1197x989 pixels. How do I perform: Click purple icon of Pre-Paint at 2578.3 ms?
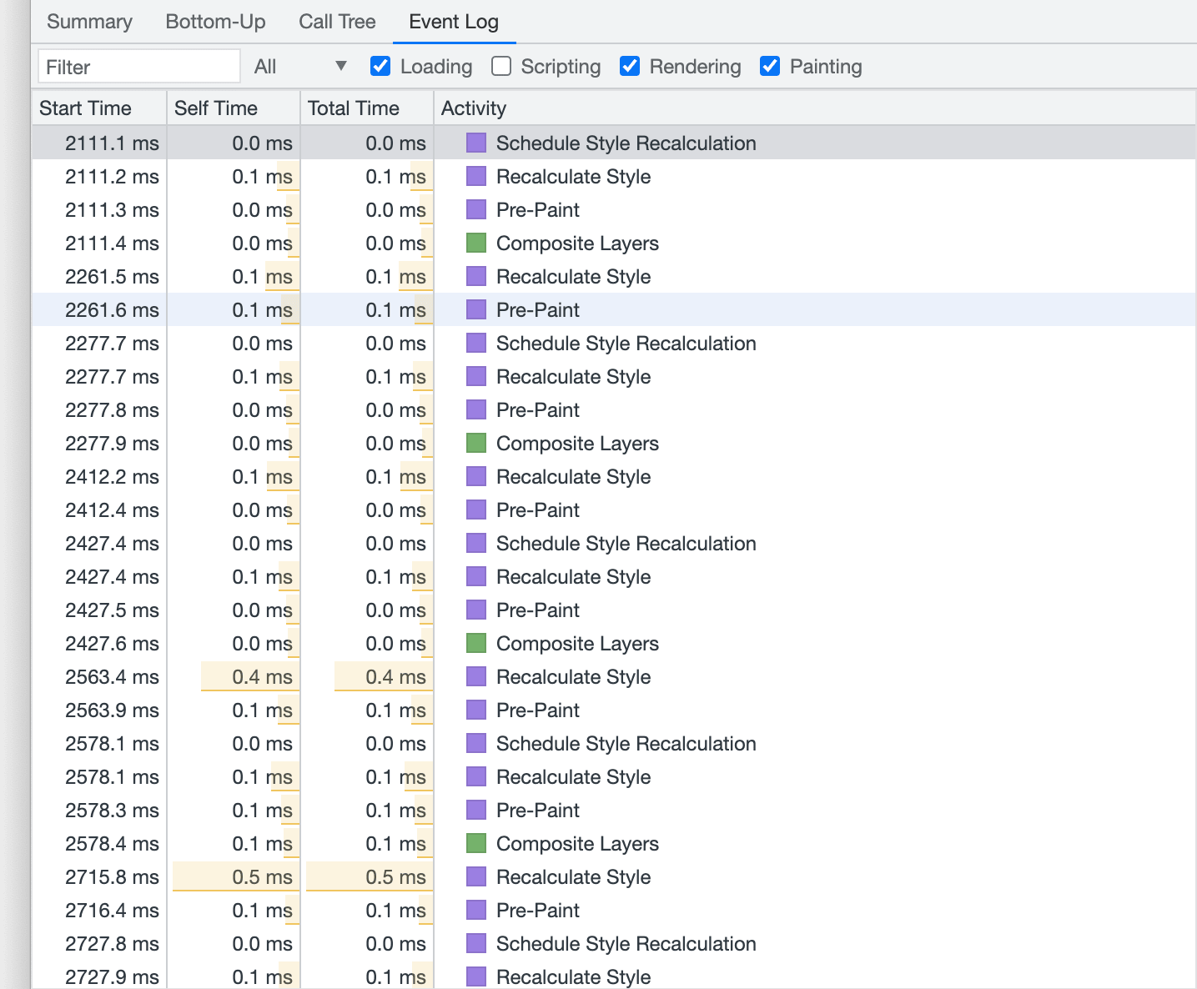(x=476, y=810)
